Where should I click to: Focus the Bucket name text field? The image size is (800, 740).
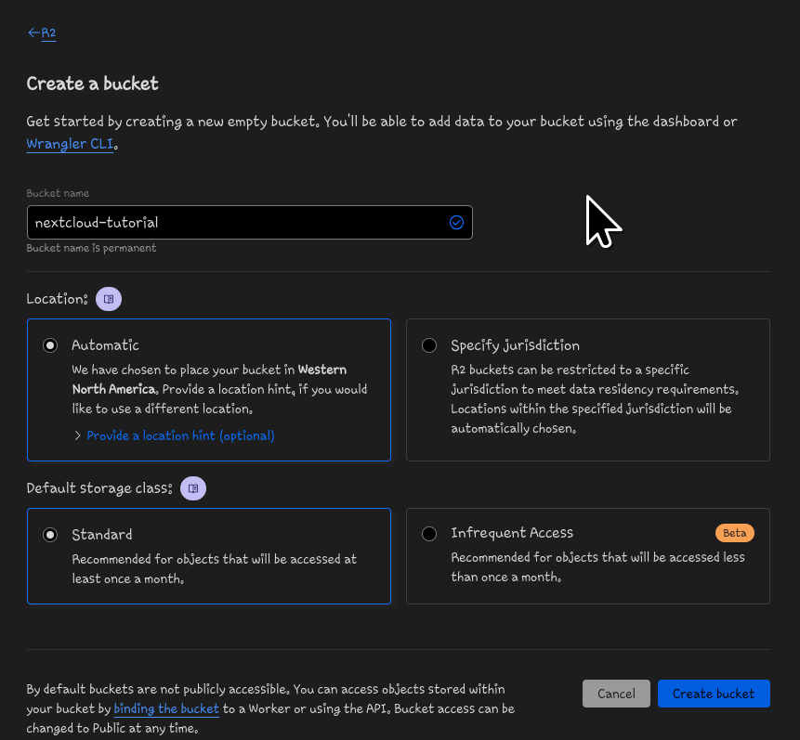point(237,223)
